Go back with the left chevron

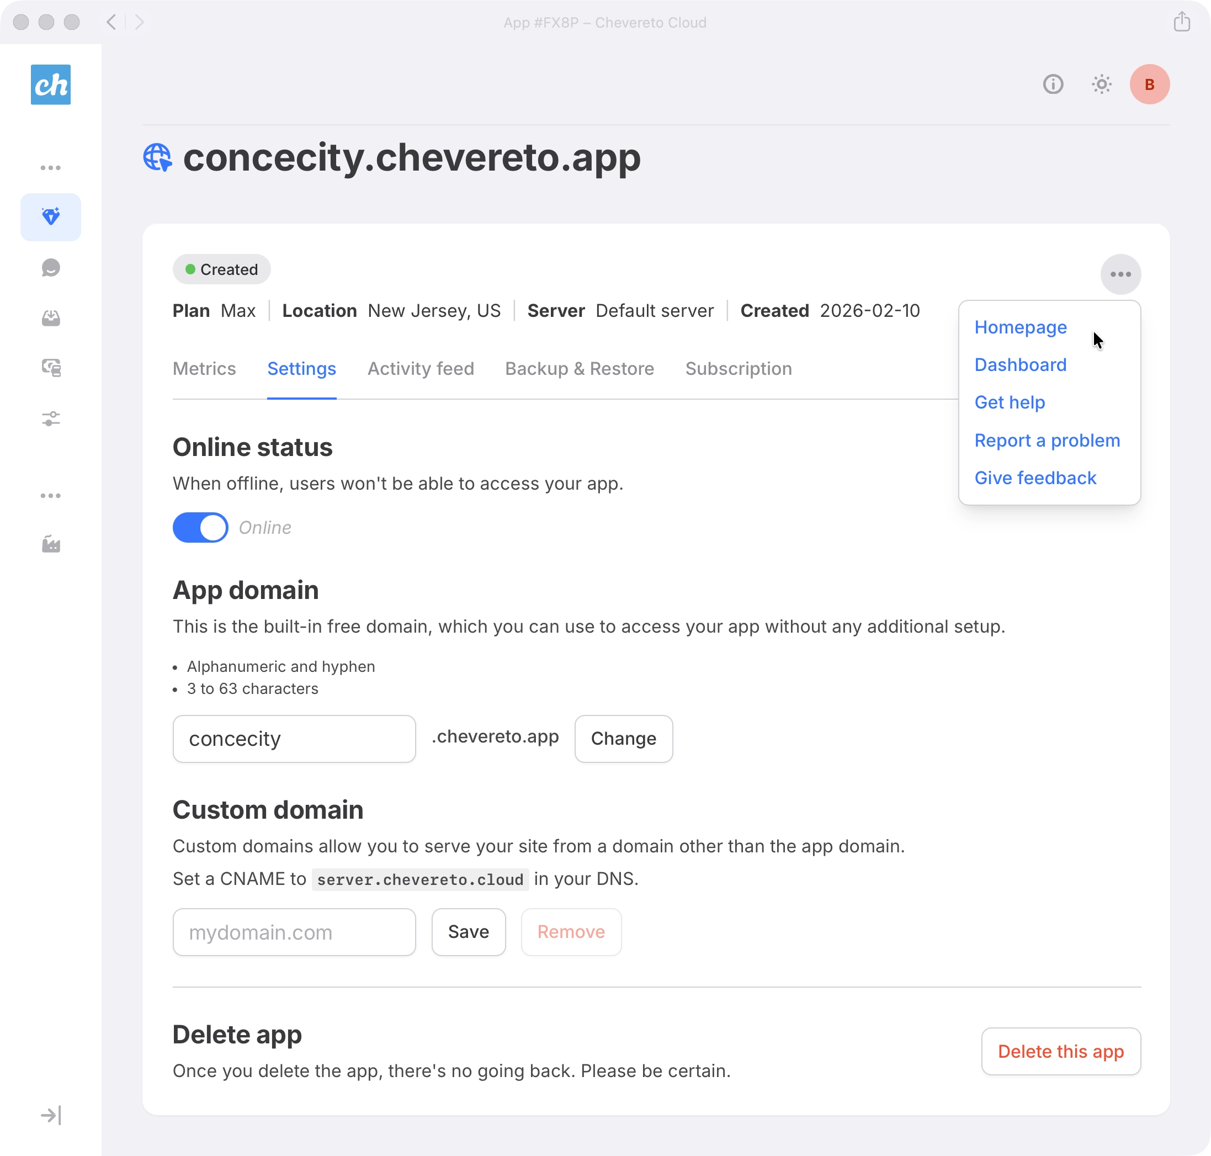111,22
